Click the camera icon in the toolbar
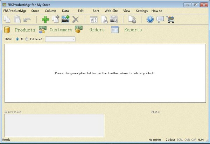 [x=114, y=20]
